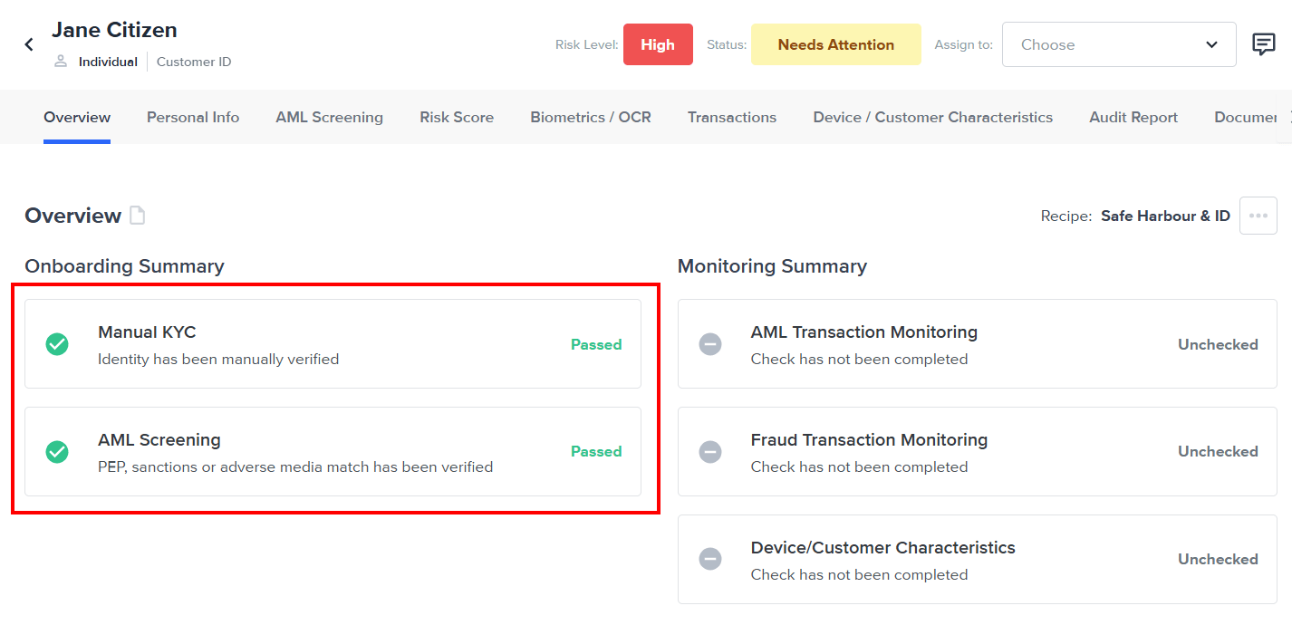The width and height of the screenshot is (1292, 625).
Task: Click the green checkmark for AML Screening
Action: pos(57,451)
